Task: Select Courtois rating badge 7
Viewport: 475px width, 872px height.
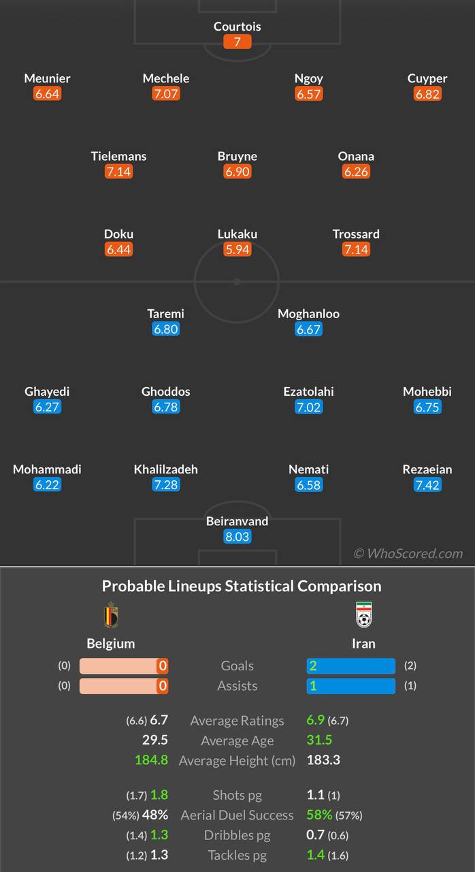Action: (x=237, y=42)
